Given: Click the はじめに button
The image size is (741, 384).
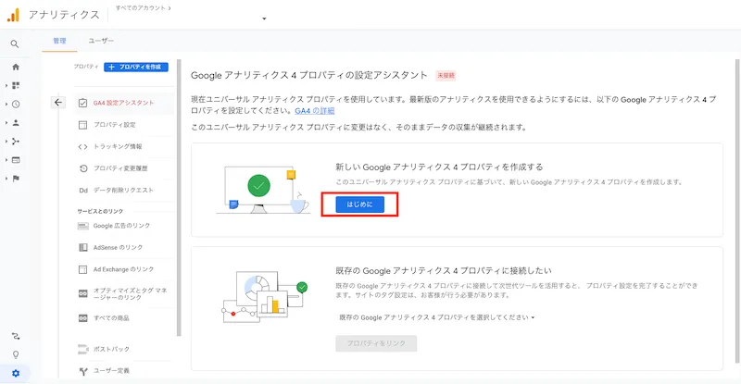Looking at the screenshot, I should [359, 204].
